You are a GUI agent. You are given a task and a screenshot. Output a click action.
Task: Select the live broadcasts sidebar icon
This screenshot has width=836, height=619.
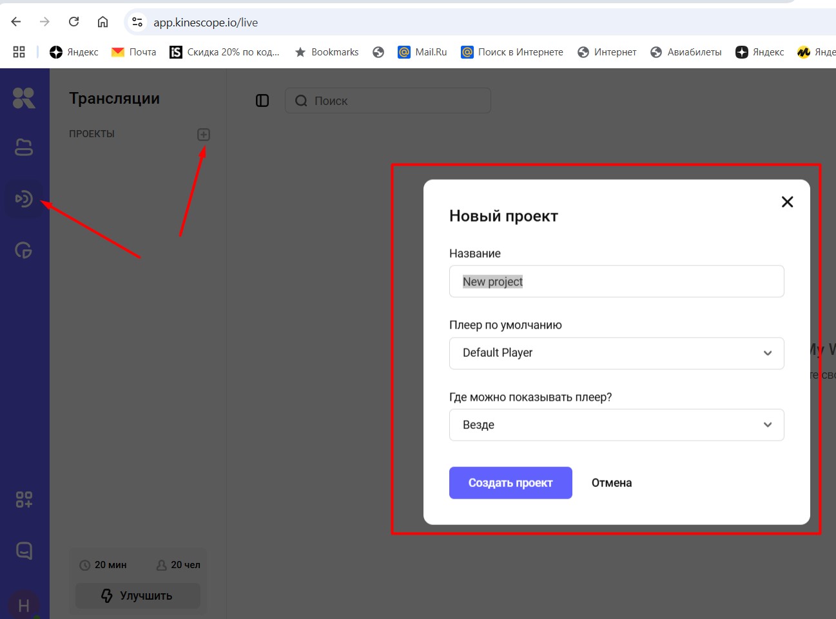24,198
